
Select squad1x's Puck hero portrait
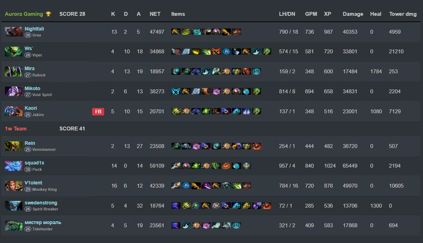point(14,166)
